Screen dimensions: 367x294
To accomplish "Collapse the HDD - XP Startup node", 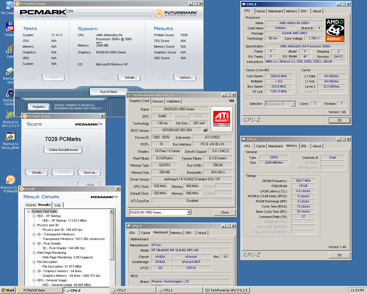I will point(34,216).
